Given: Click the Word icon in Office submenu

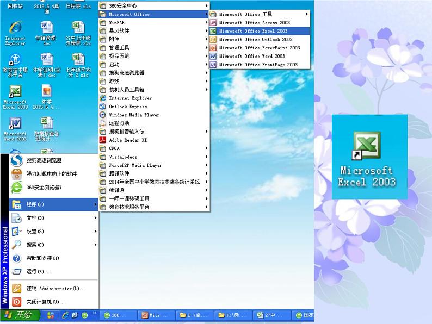Looking at the screenshot, I should (213, 56).
